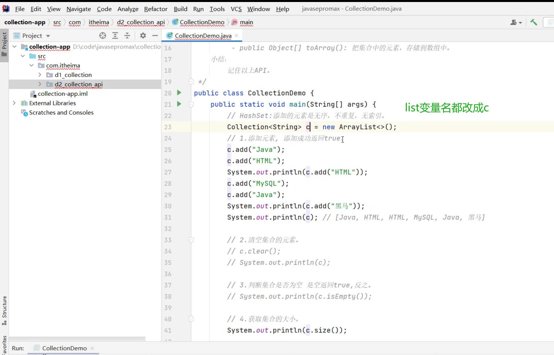Expand External Libraries node

14,103
